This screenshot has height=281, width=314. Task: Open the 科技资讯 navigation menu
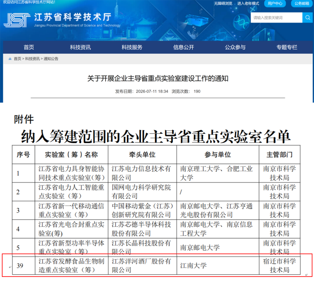pyautogui.click(x=80, y=47)
